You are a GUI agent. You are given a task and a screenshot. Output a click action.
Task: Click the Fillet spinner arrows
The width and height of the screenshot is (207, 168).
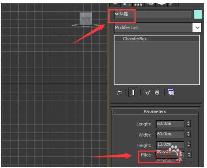pos(189,155)
